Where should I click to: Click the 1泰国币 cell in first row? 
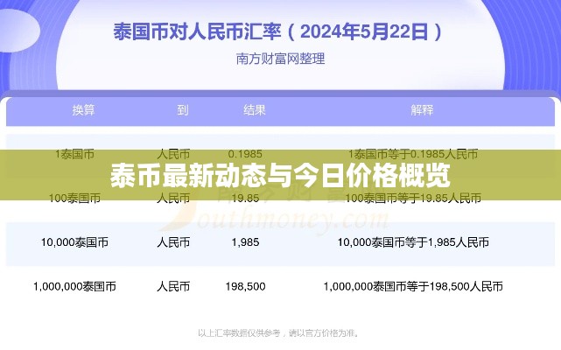pyautogui.click(x=74, y=154)
